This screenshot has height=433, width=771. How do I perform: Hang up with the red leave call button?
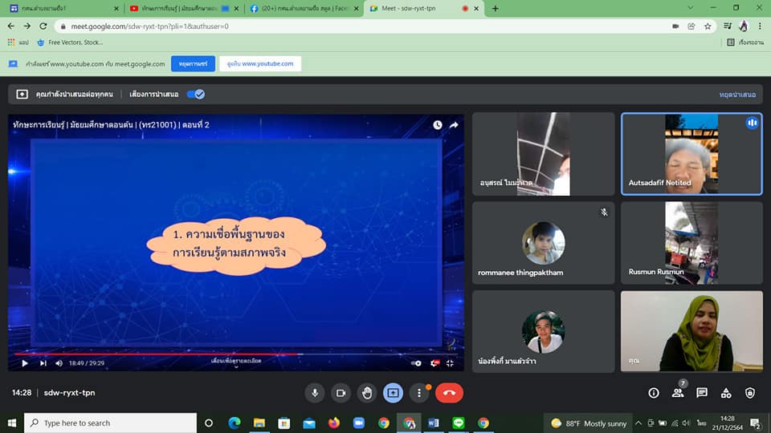(x=449, y=393)
